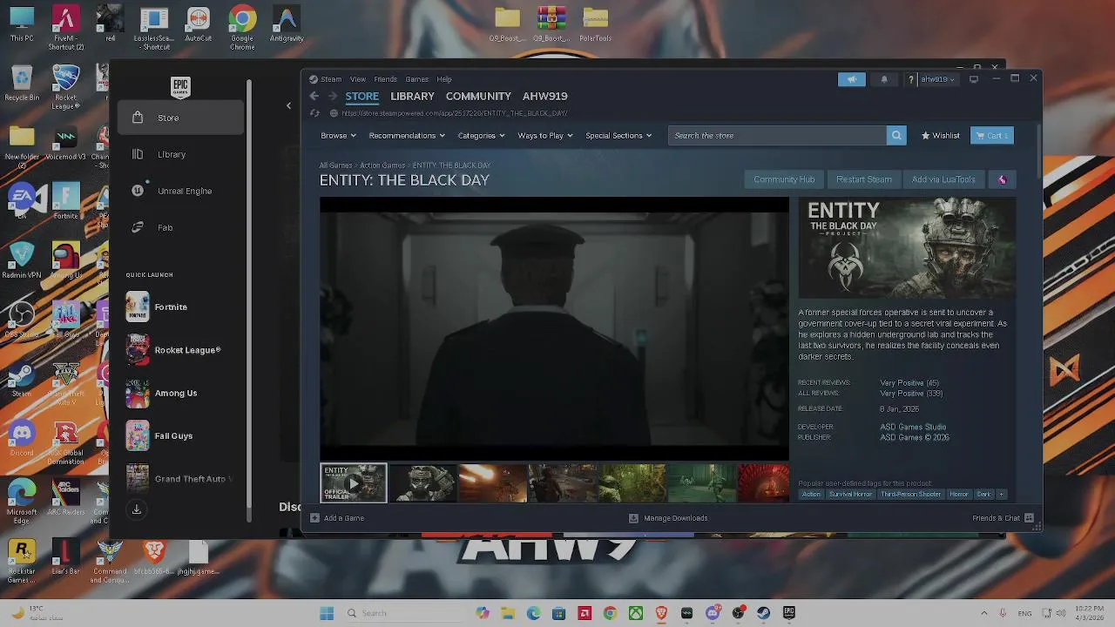Open Windows Start menu
1115x627 pixels.
pos(327,613)
